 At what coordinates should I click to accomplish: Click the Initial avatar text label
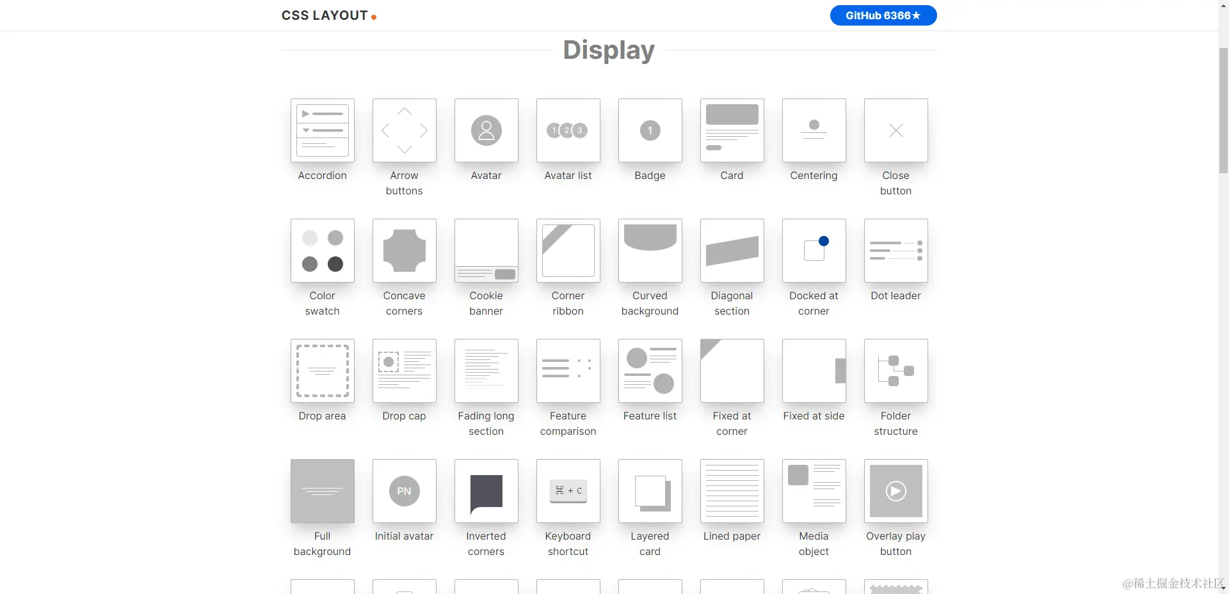(405, 536)
